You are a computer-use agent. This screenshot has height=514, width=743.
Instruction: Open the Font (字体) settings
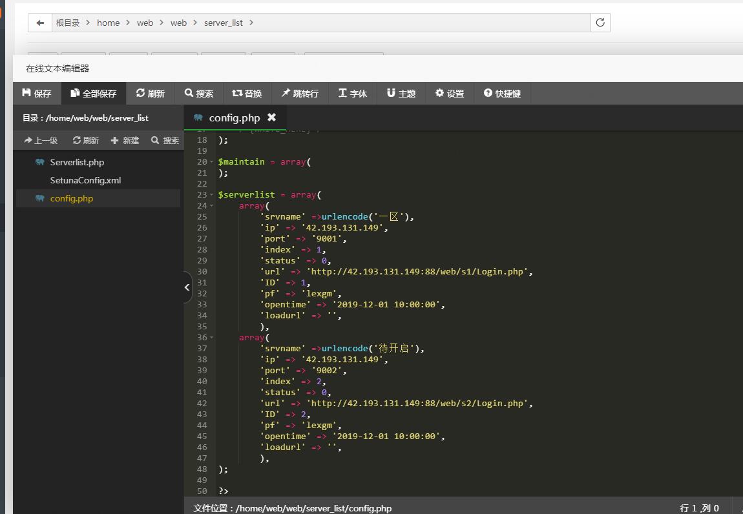[x=353, y=94]
